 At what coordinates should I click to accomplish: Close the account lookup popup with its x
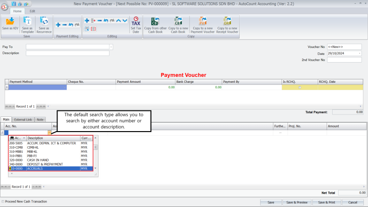[12, 174]
